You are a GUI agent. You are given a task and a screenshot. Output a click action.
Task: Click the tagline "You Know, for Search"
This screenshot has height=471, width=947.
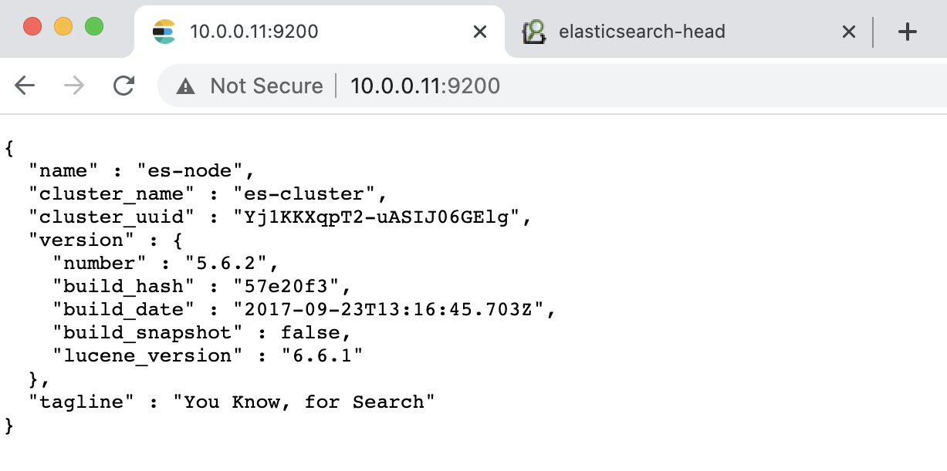pyautogui.click(x=304, y=402)
